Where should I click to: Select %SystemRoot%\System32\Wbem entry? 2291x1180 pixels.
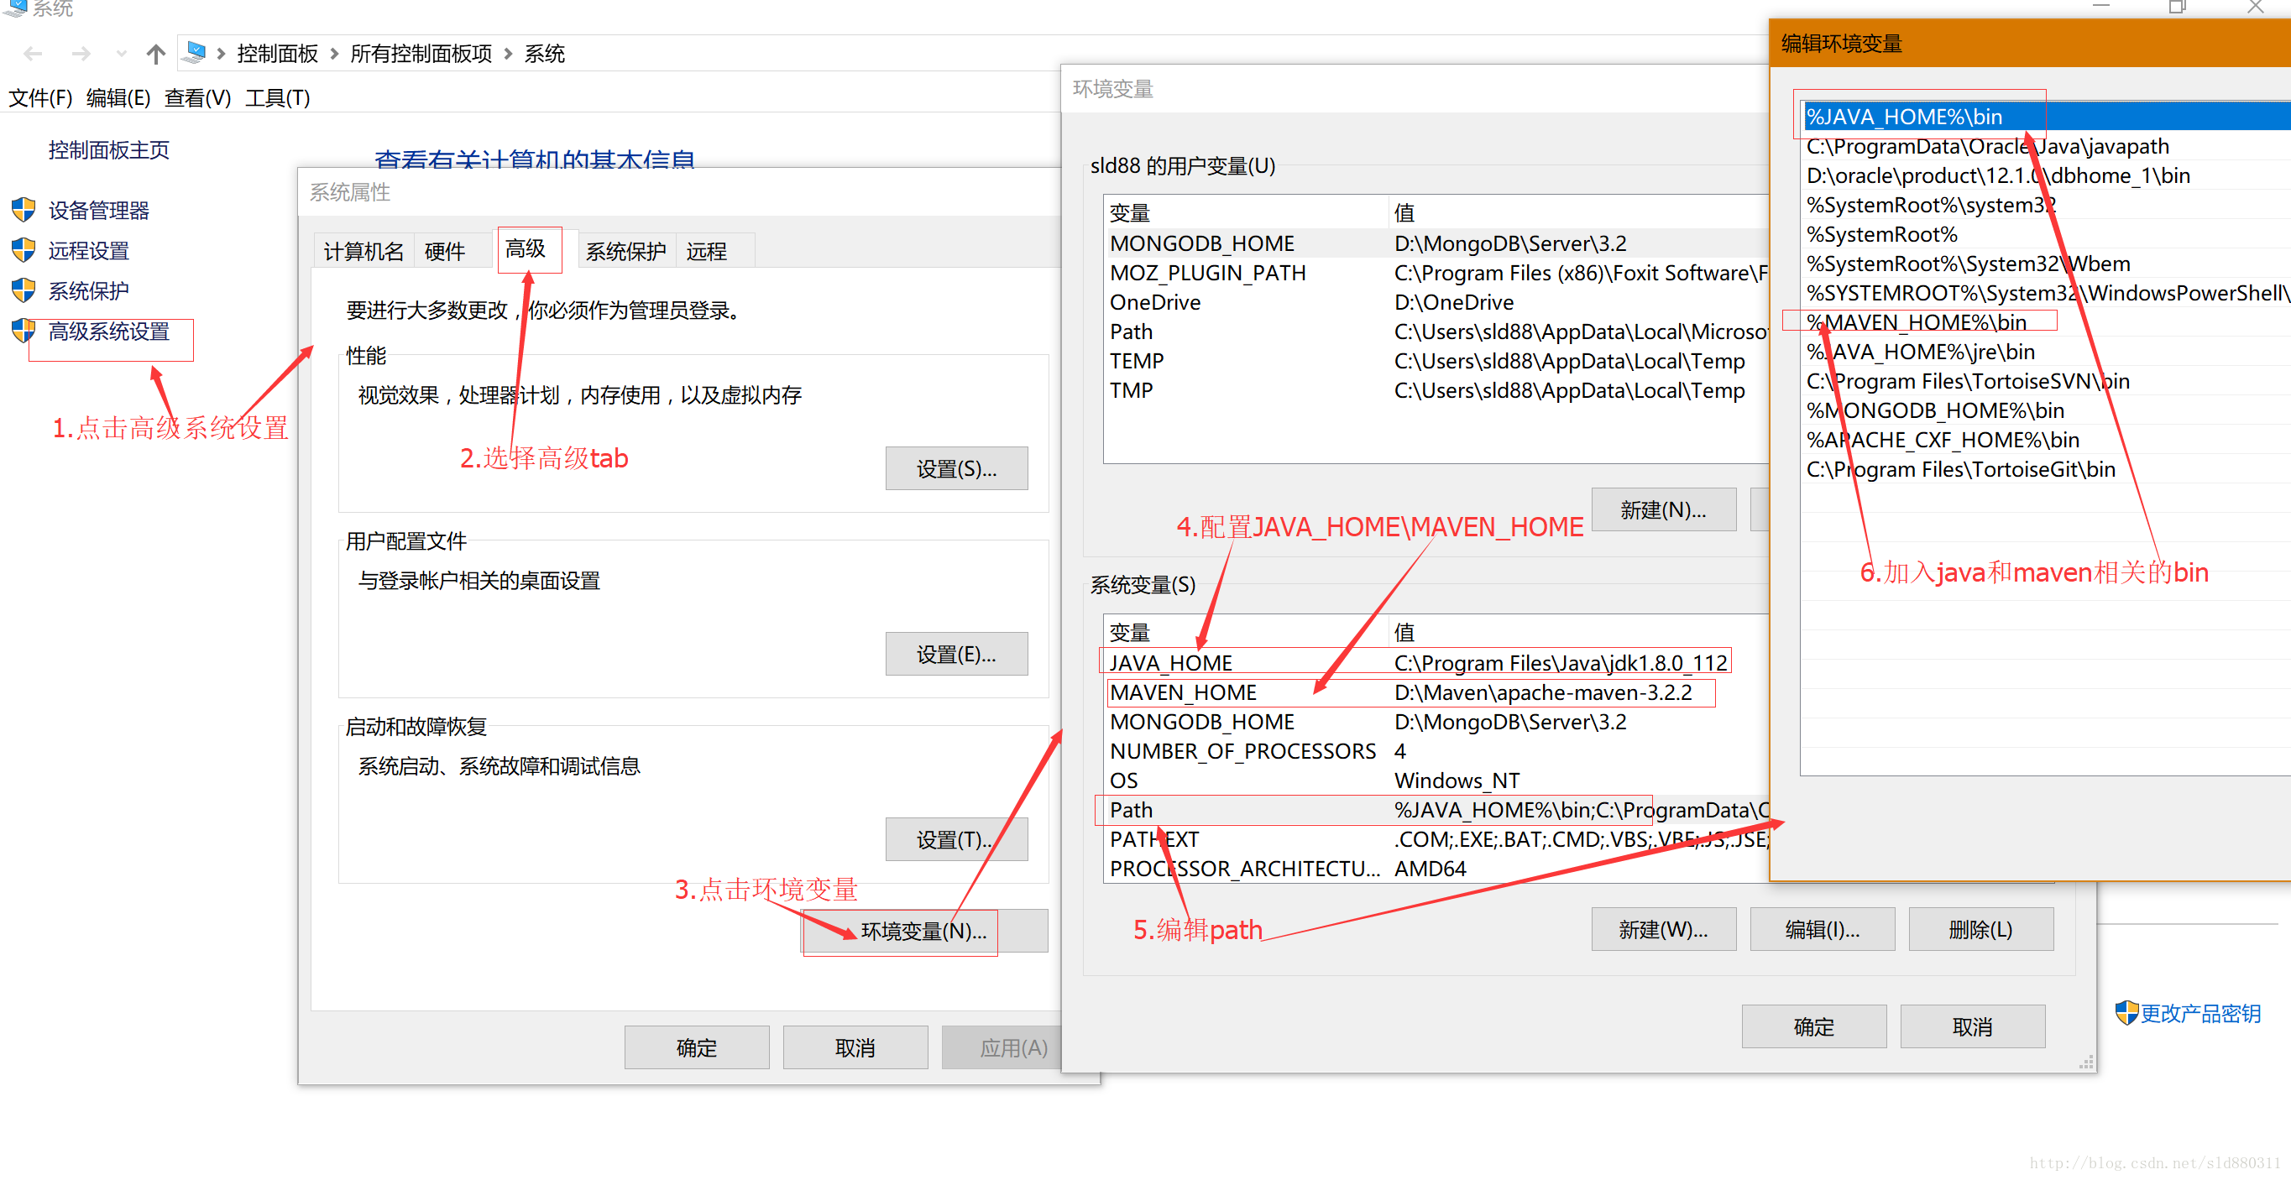tap(2046, 264)
